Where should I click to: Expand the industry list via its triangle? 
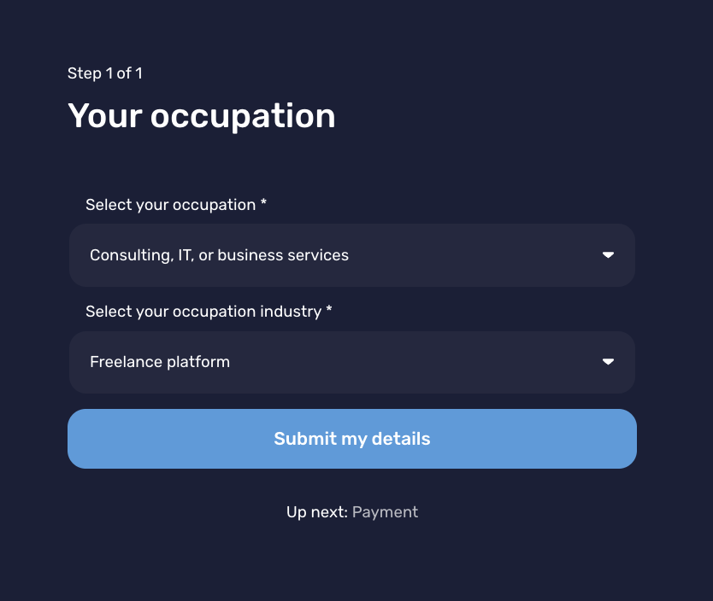click(608, 362)
